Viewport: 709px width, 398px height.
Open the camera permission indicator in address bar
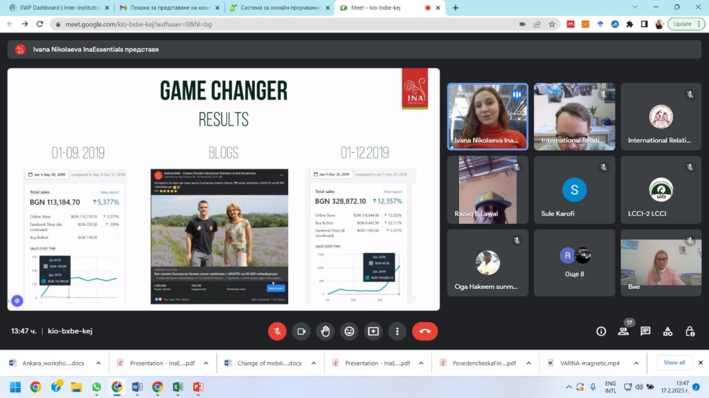pos(522,24)
